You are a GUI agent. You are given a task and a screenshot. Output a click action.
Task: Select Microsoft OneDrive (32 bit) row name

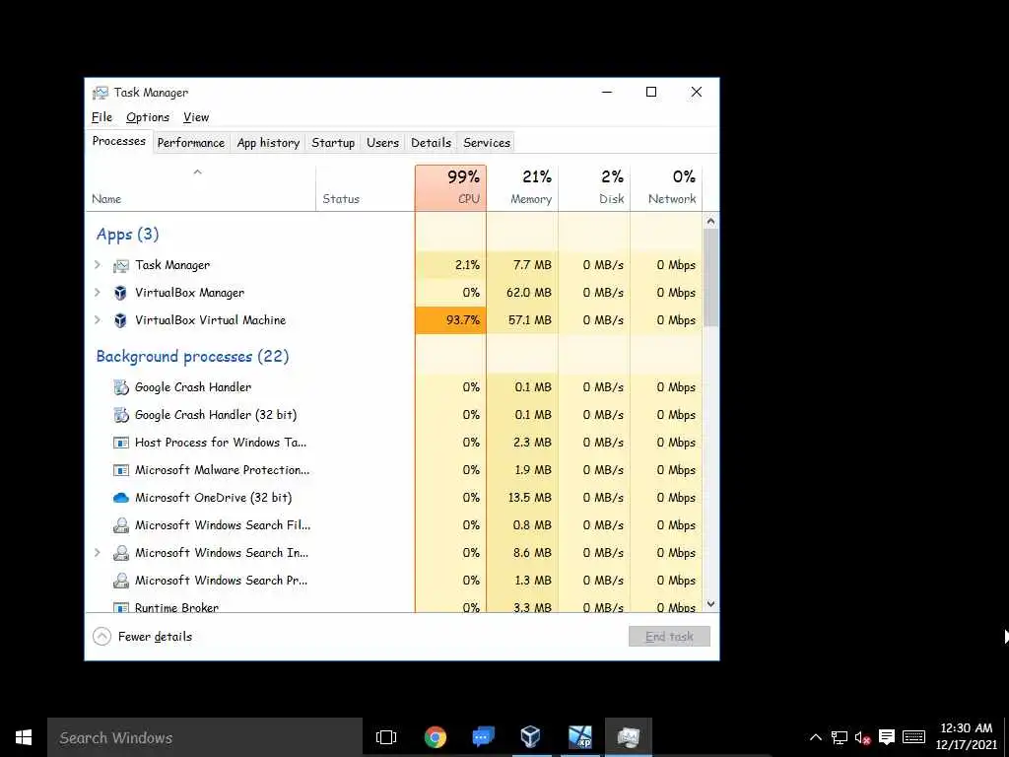click(x=213, y=498)
